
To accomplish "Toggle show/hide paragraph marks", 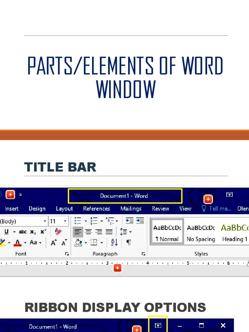I will [x=128, y=243].
